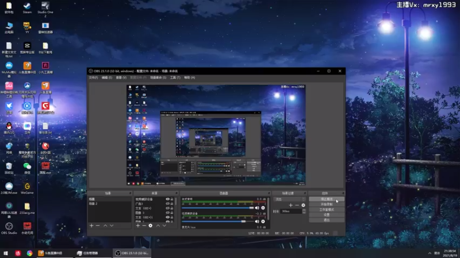The image size is (460, 258).
Task: Add a scene transition with the plus icon
Action: pyautogui.click(x=291, y=205)
